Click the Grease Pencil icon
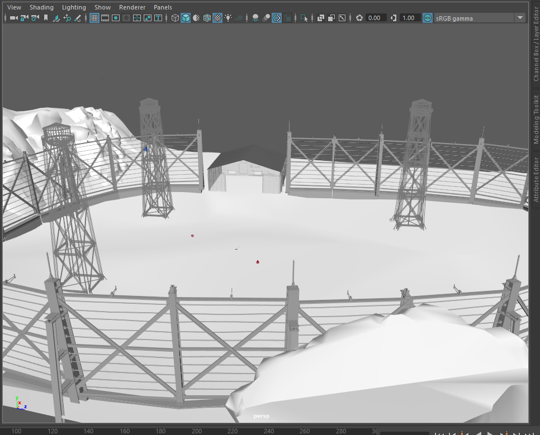Image resolution: width=540 pixels, height=435 pixels. click(x=78, y=18)
